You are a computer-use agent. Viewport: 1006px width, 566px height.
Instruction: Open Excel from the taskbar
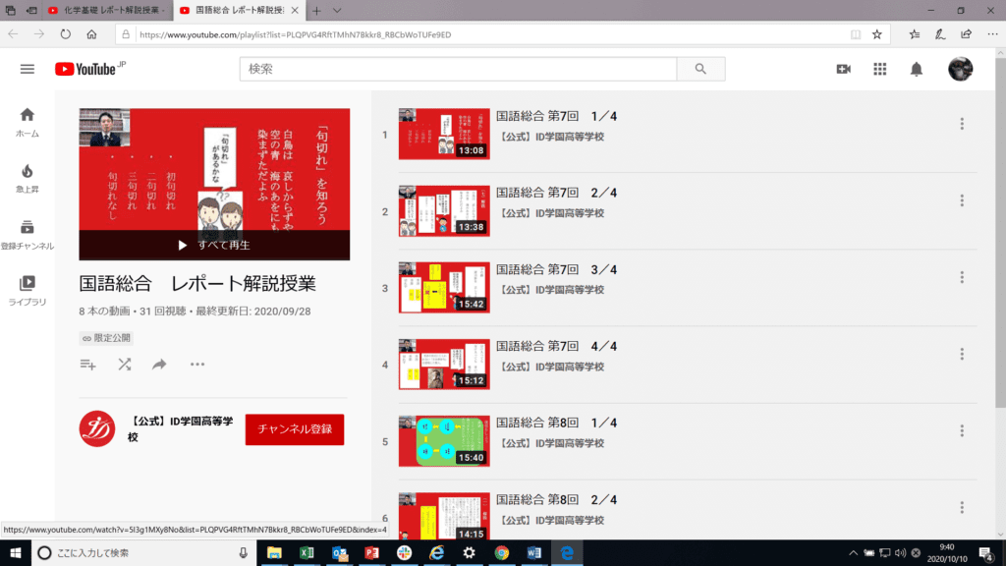pyautogui.click(x=307, y=552)
